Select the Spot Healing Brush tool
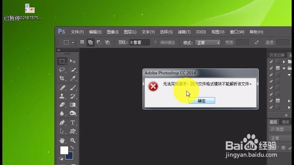The height and width of the screenshot is (165, 294). 62,88
